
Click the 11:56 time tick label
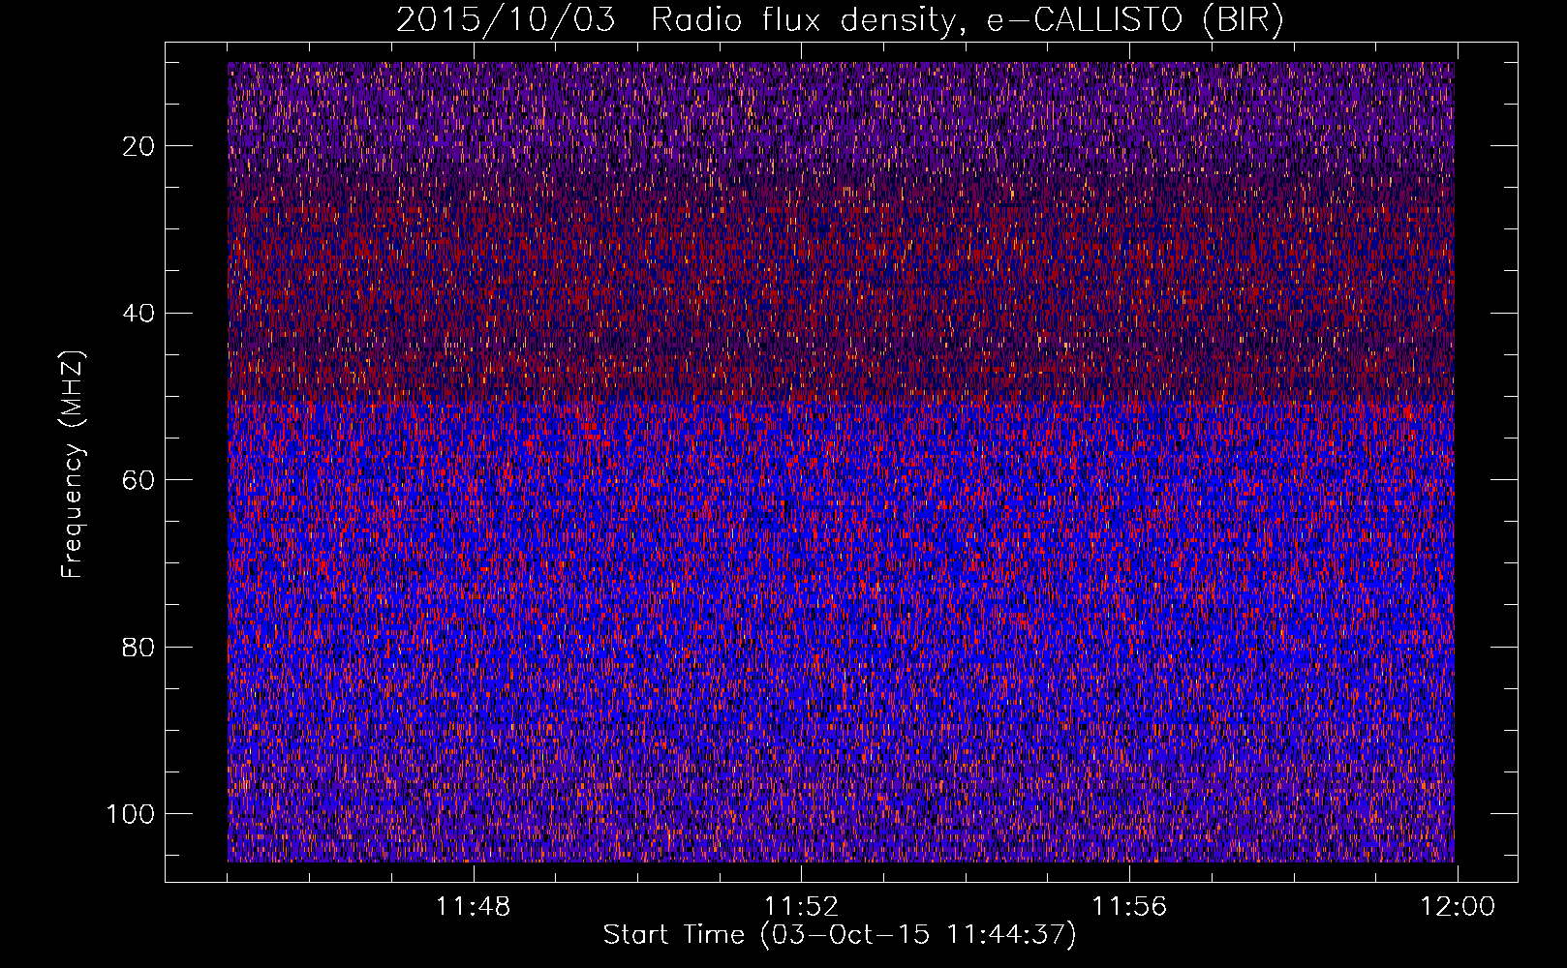click(x=1129, y=907)
